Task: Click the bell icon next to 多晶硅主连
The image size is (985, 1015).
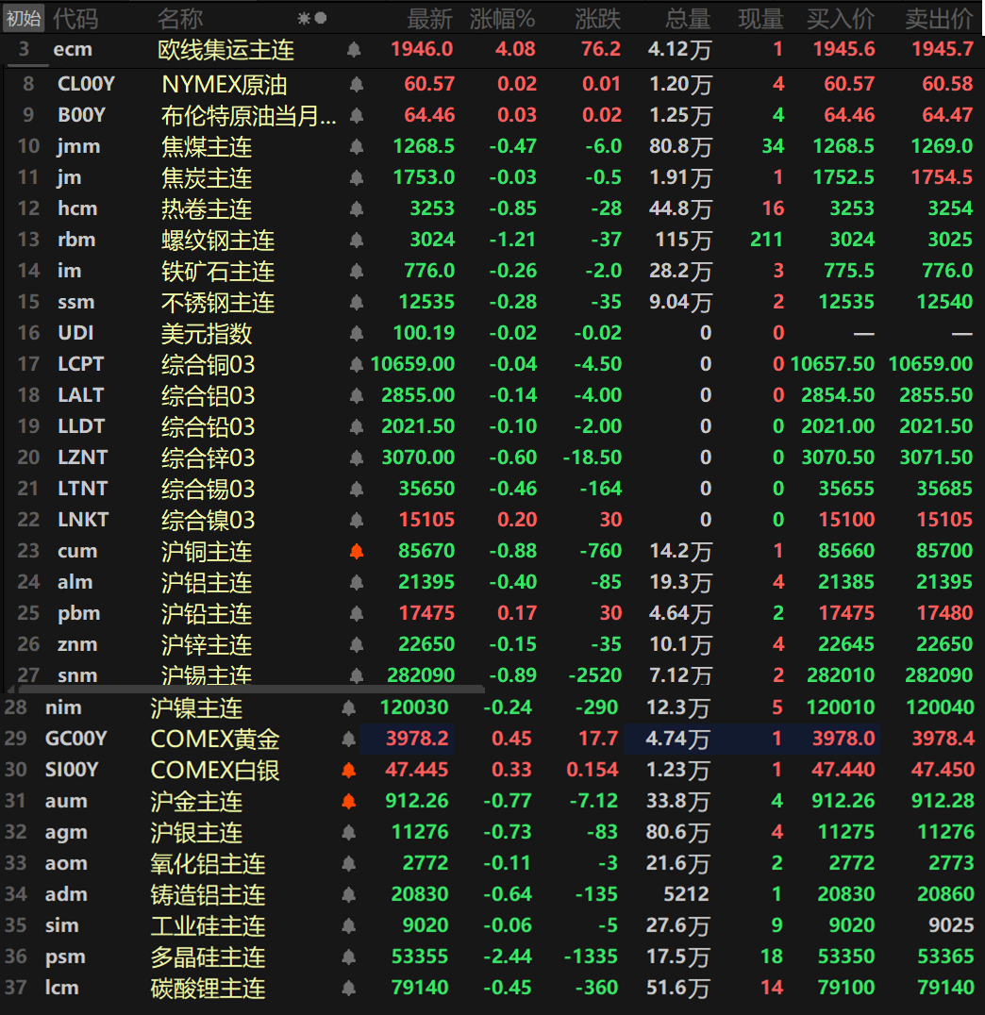Action: [x=349, y=957]
